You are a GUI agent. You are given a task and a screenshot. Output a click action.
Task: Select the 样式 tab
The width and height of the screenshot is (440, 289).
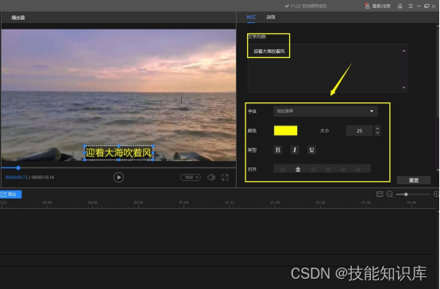[x=251, y=17]
